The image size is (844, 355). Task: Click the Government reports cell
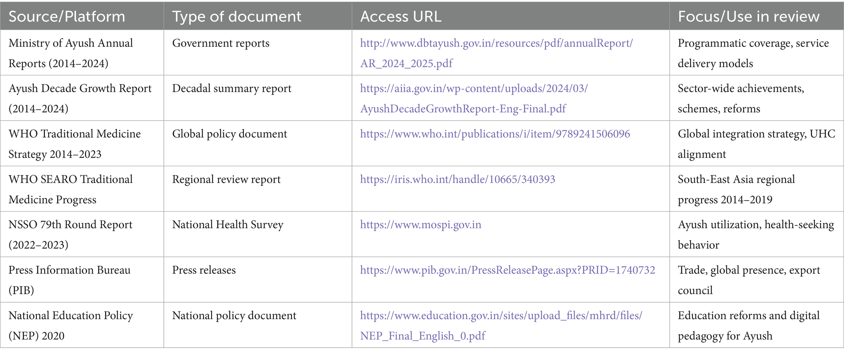coord(220,44)
